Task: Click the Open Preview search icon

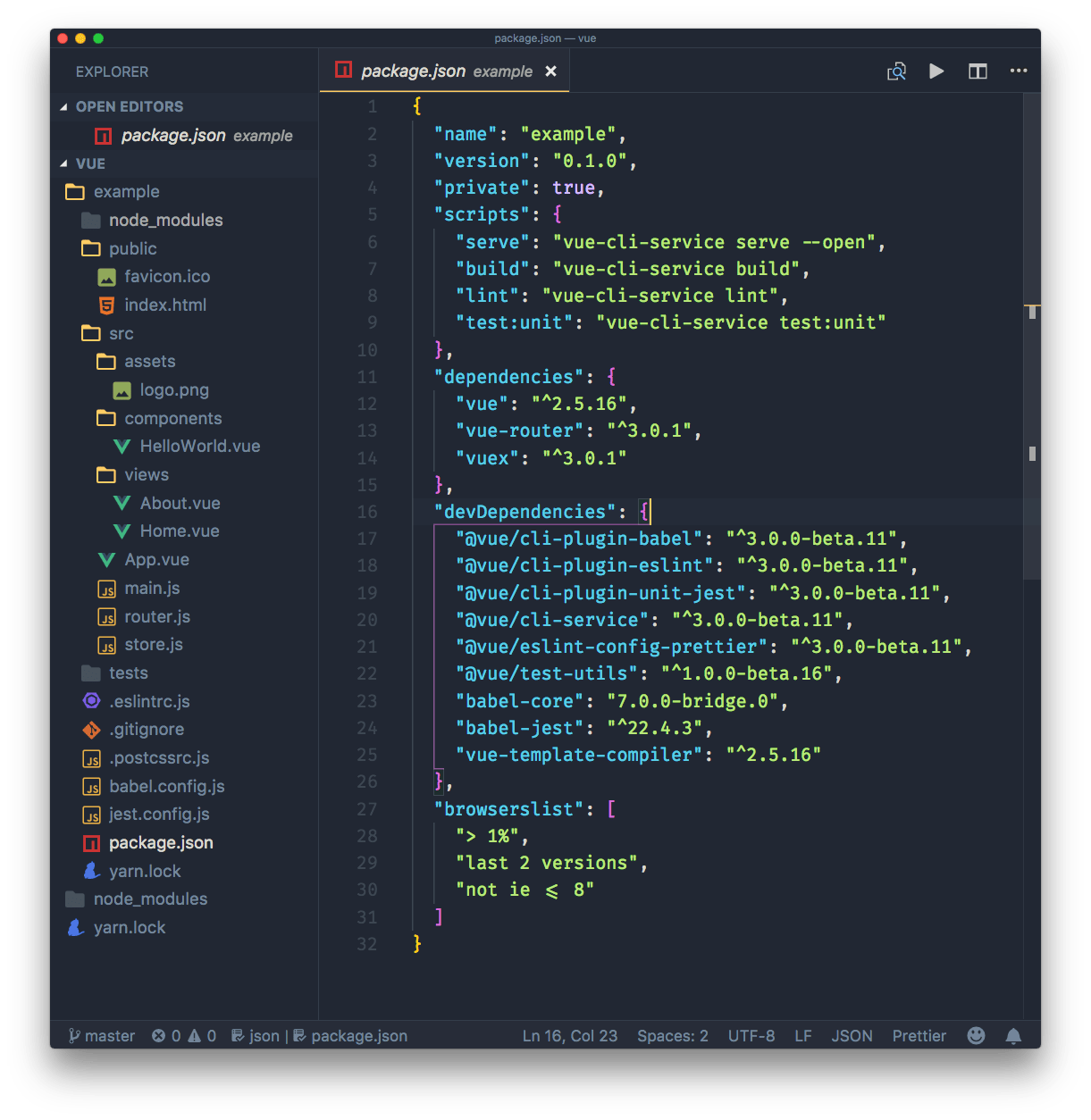Action: coord(896,71)
